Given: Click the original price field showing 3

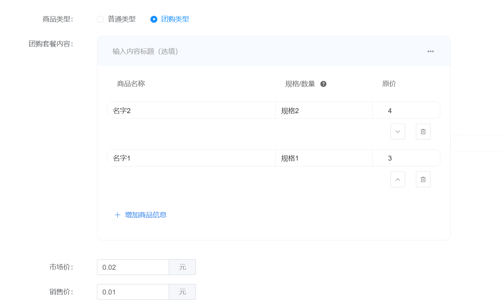Looking at the screenshot, I should point(406,158).
